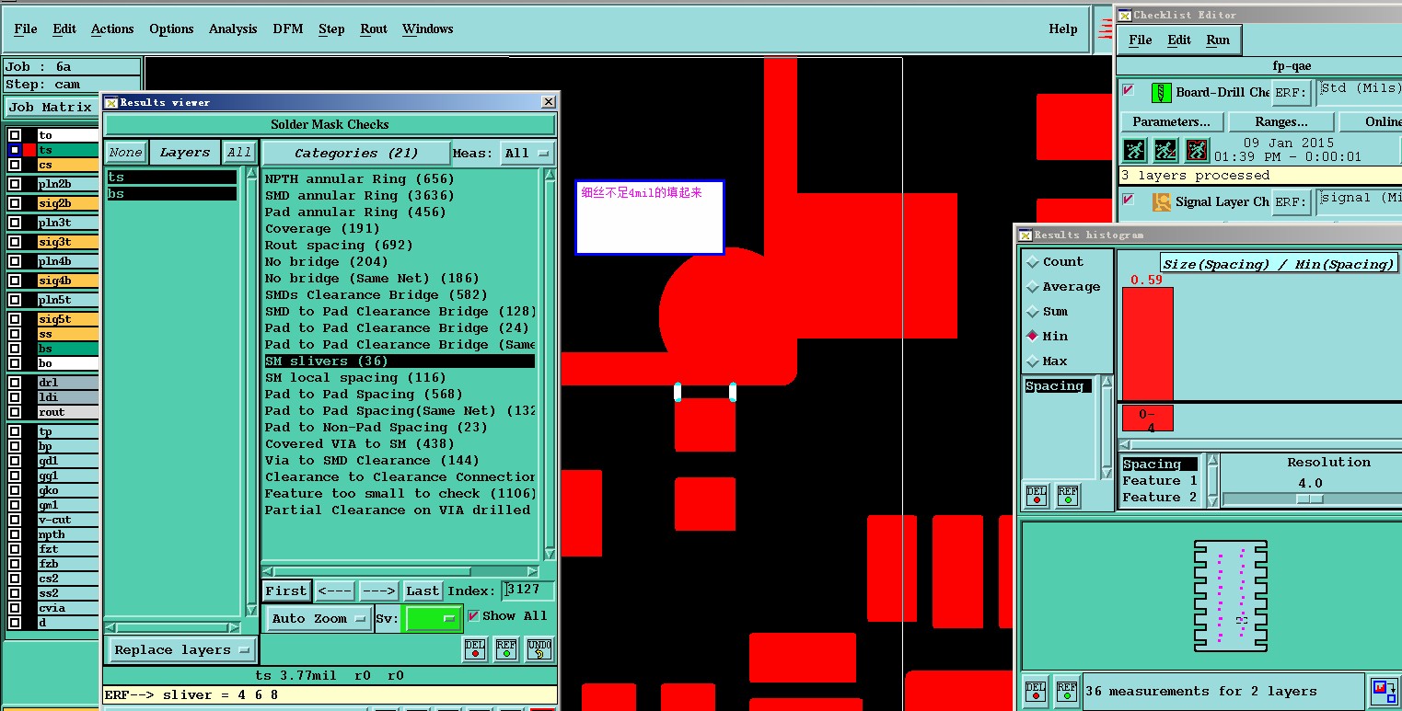1402x711 pixels.
Task: Click previous result <--- button
Action: coord(335,591)
